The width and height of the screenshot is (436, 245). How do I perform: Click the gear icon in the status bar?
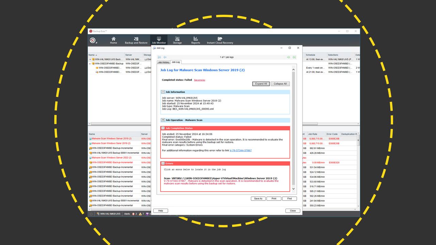pyautogui.click(x=91, y=214)
